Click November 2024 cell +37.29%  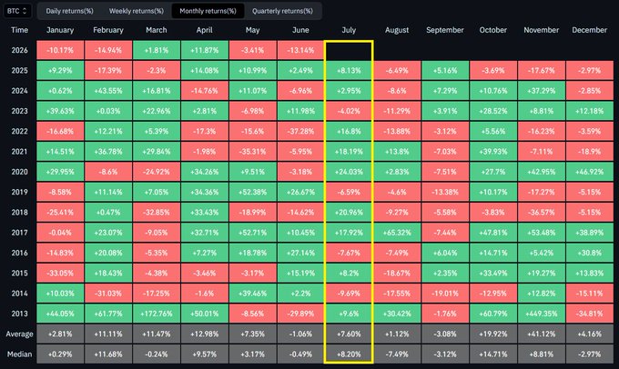pyautogui.click(x=542, y=91)
